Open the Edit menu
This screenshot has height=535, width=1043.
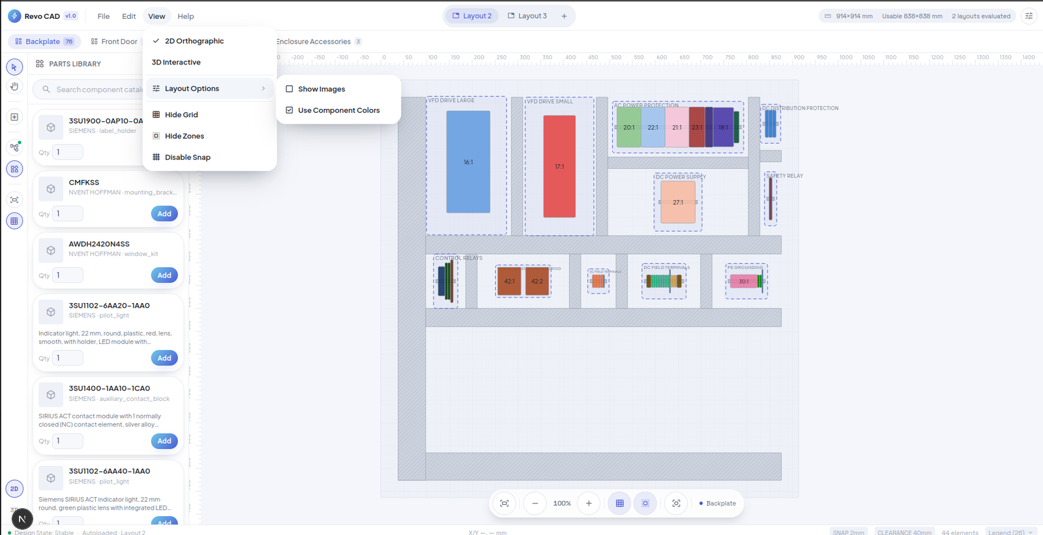click(129, 16)
